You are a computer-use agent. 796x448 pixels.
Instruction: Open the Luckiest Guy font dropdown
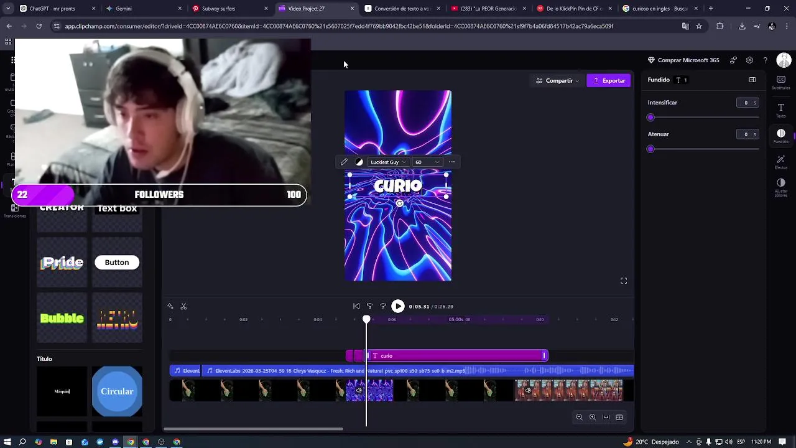389,162
